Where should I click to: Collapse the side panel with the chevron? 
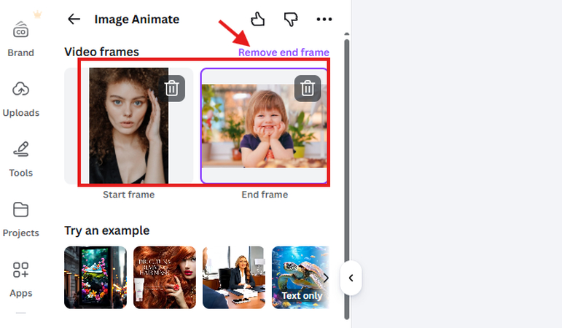coord(351,278)
